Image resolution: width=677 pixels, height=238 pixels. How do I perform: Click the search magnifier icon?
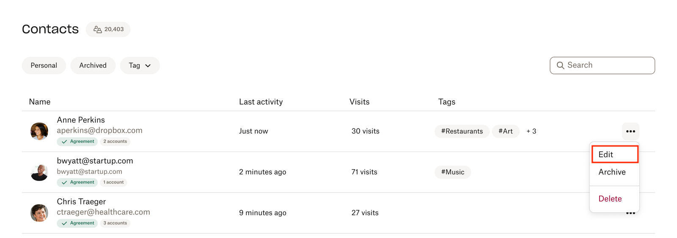click(x=560, y=66)
